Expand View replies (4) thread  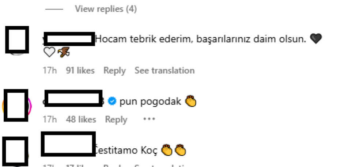coord(106,9)
